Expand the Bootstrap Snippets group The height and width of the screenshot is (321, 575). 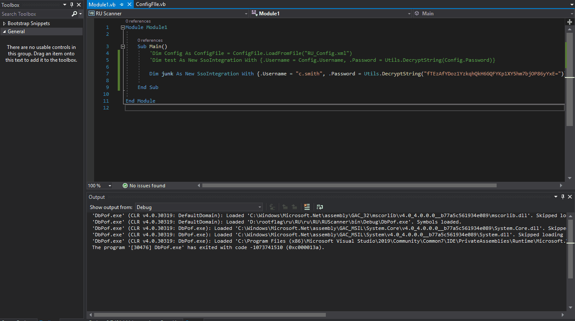[x=4, y=23]
